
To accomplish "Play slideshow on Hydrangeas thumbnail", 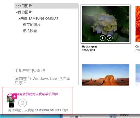I will (103, 38).
